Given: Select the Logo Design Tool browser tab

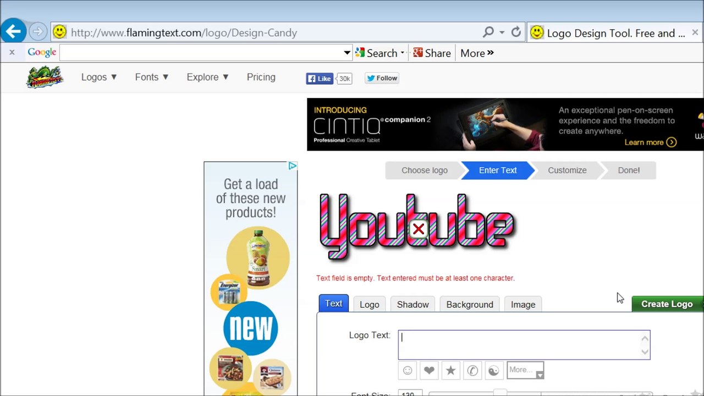Looking at the screenshot, I should (615, 33).
